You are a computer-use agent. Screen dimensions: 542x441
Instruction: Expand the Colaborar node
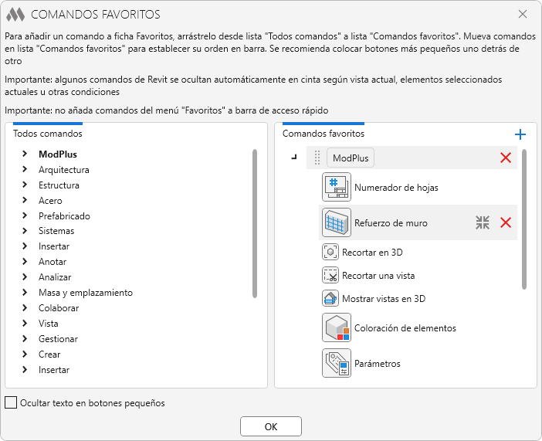[25, 307]
